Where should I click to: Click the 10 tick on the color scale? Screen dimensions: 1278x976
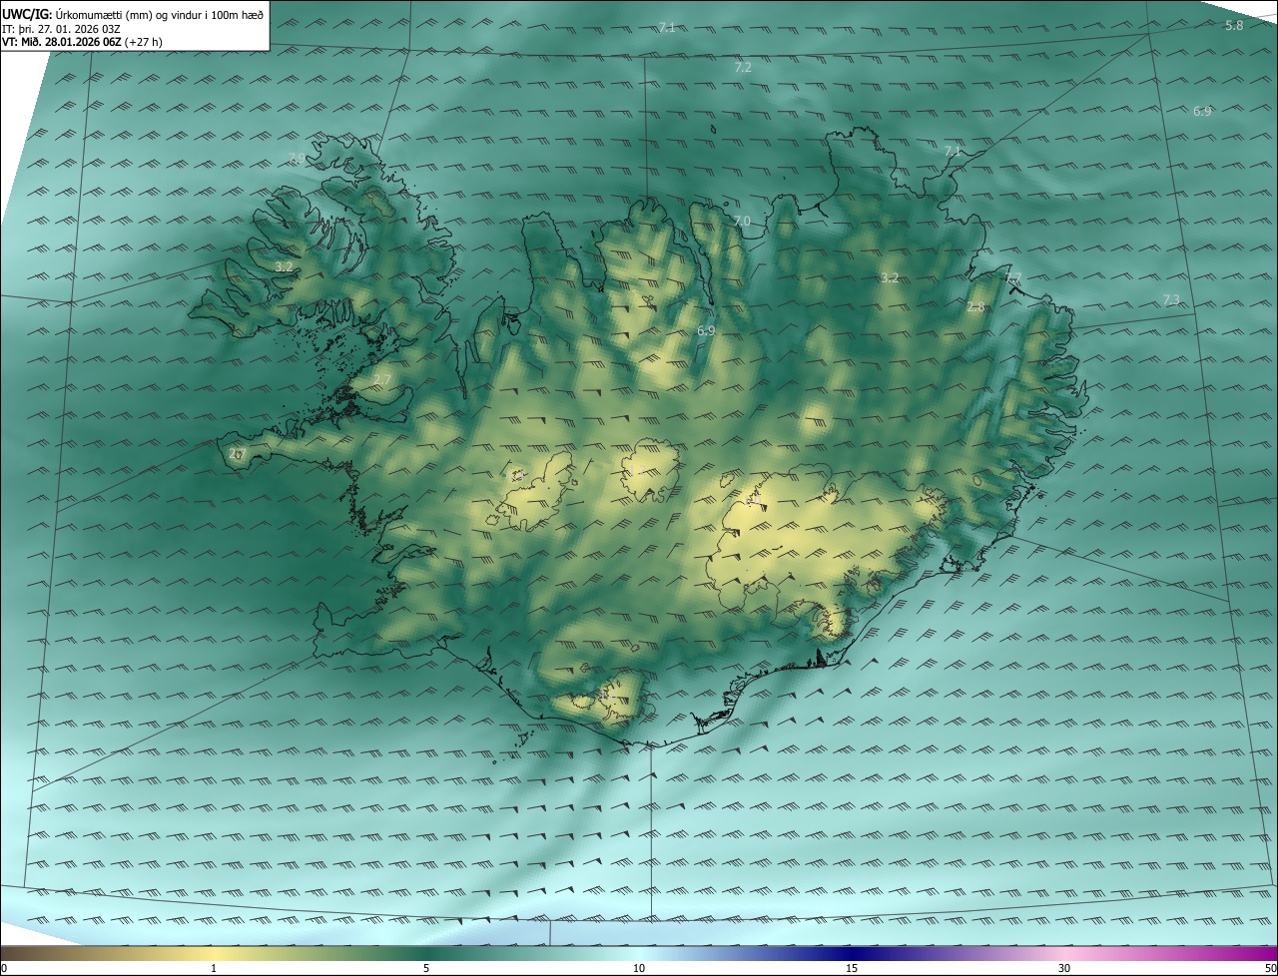coord(639,968)
